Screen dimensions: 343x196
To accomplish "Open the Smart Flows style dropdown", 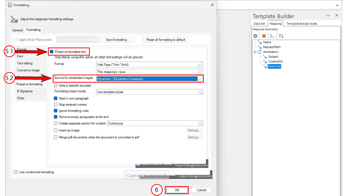I will pos(77,40).
